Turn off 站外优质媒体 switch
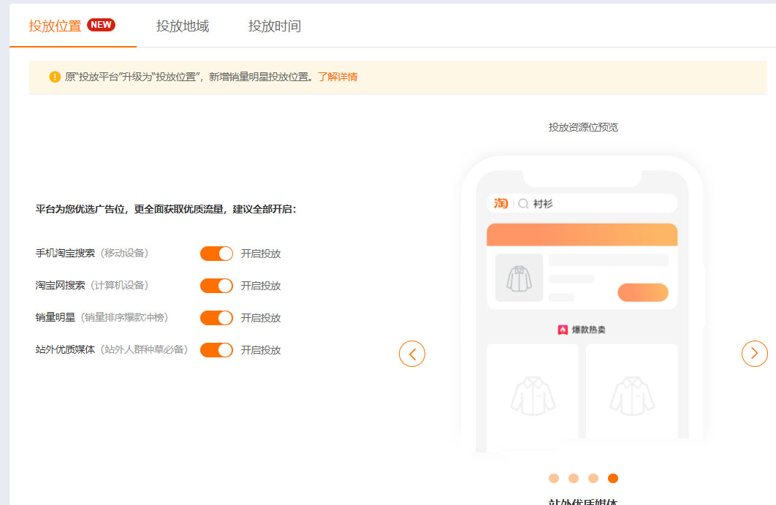The height and width of the screenshot is (505, 776). coord(216,350)
